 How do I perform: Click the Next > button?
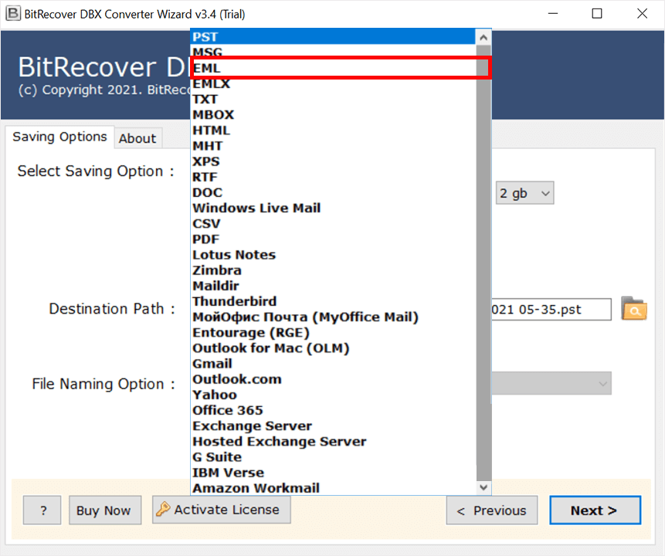[x=595, y=510]
